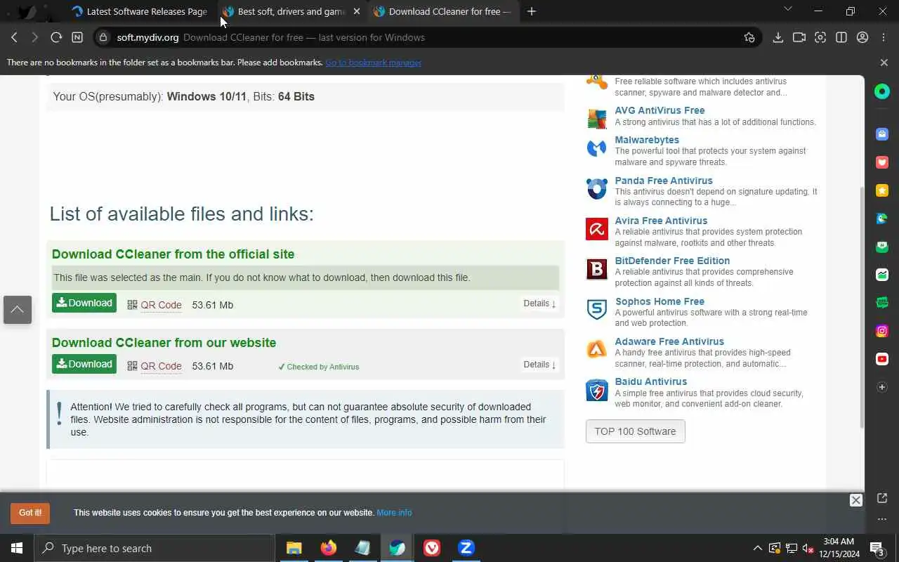Open Vivaldi from the taskbar
The width and height of the screenshot is (899, 562).
(x=431, y=548)
